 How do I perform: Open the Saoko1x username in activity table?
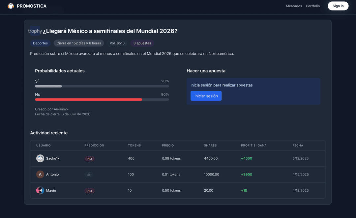[53, 158]
